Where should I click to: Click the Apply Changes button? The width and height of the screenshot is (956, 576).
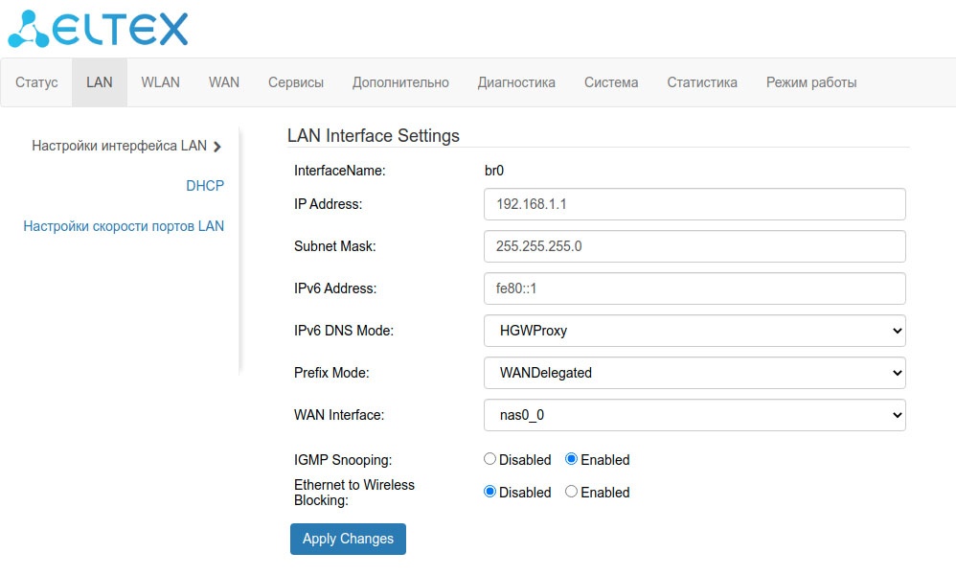348,539
